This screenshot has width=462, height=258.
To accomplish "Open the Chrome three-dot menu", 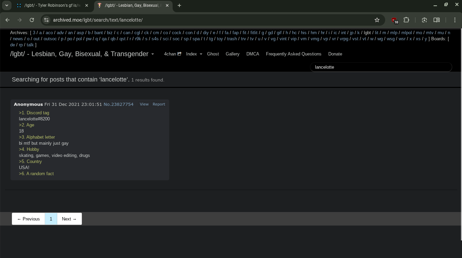I will [x=455, y=20].
